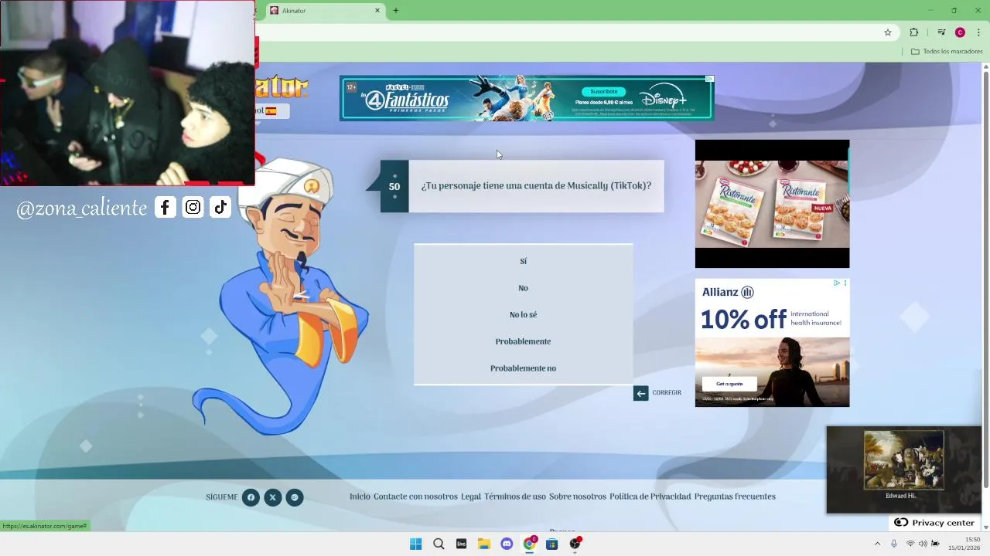Click the TikTok icon in the stream overlay
Screen dimensions: 990x556
coord(220,207)
